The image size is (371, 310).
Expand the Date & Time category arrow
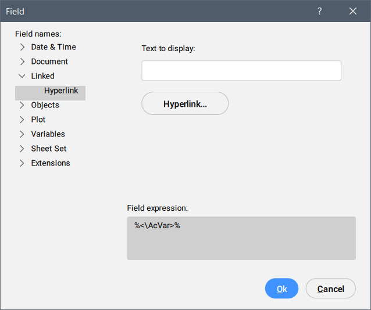coord(22,47)
